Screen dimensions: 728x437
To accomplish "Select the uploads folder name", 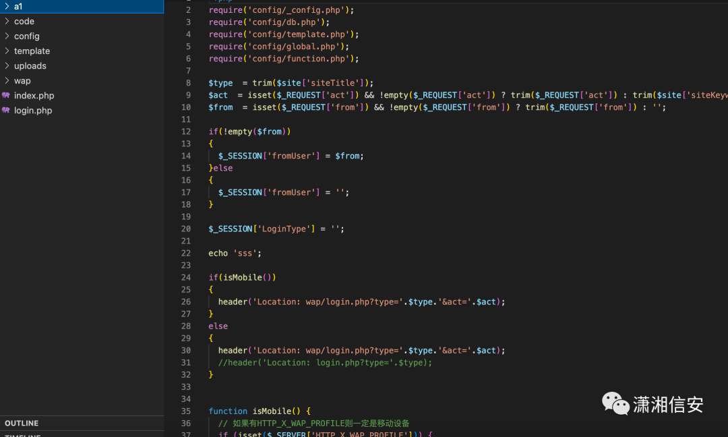I will tap(30, 66).
